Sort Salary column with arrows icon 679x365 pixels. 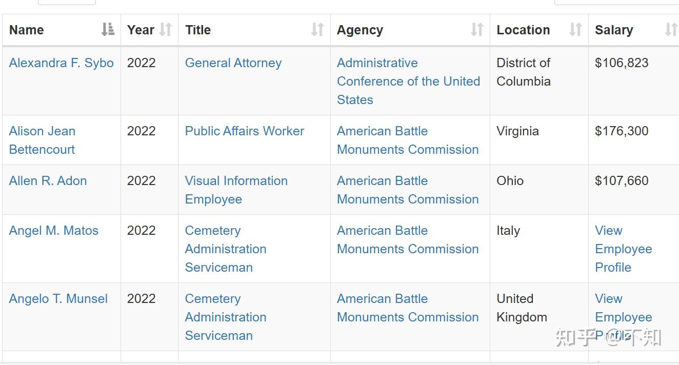click(x=671, y=30)
